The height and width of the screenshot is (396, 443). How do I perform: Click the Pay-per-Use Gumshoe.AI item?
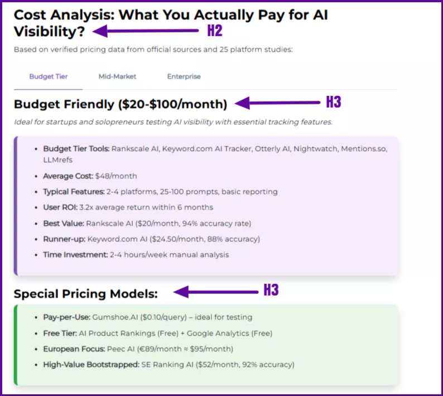(147, 317)
